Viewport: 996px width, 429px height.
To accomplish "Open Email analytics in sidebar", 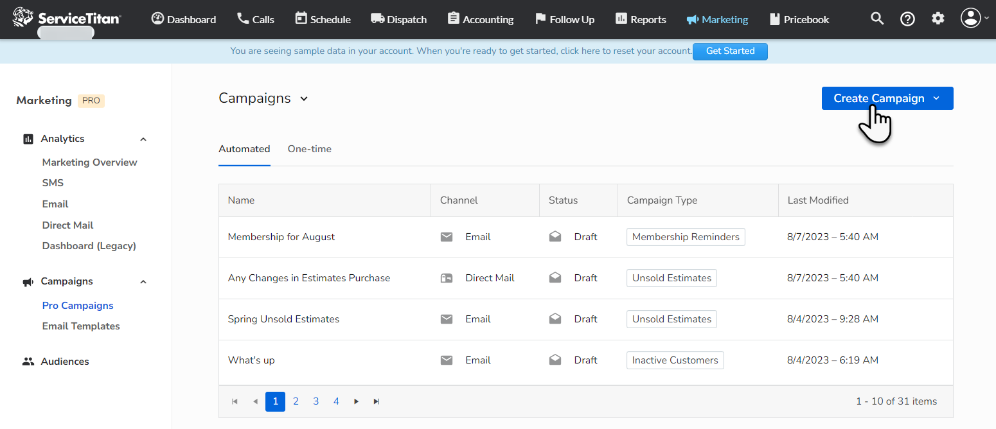I will click(x=55, y=204).
